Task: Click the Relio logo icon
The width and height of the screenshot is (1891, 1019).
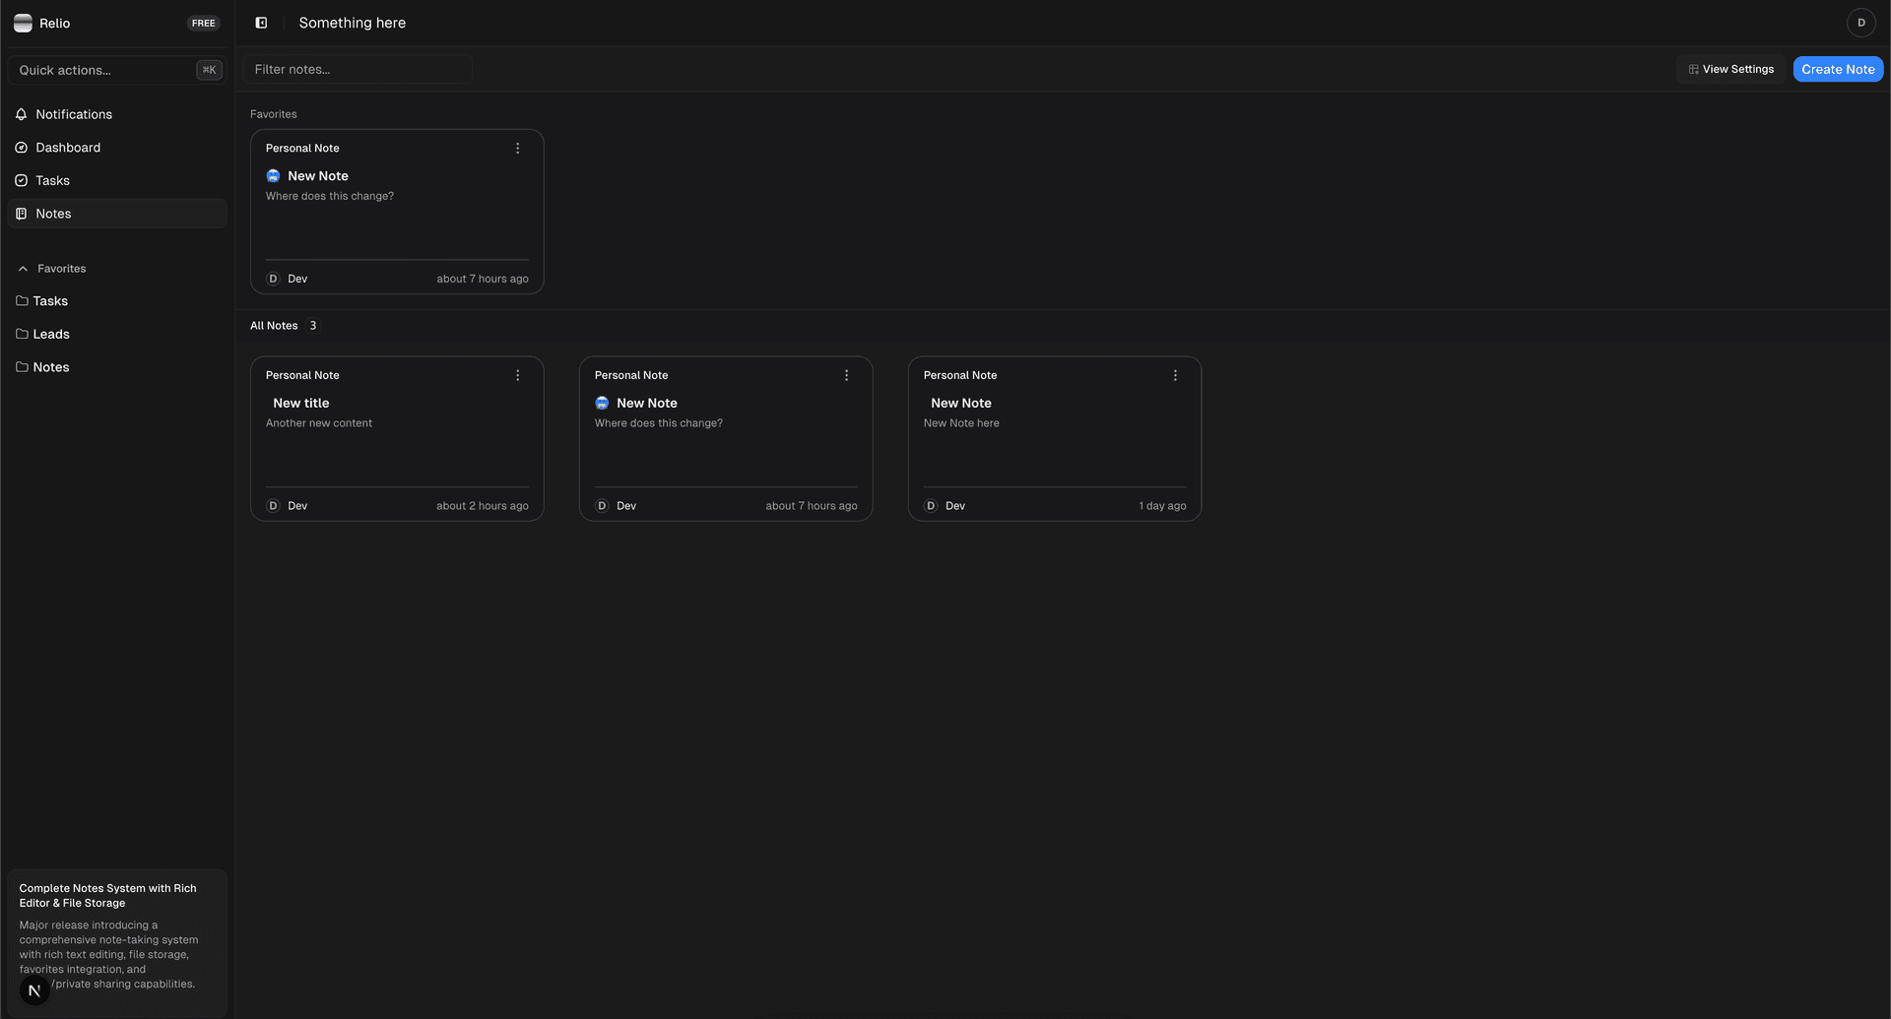Action: (23, 23)
